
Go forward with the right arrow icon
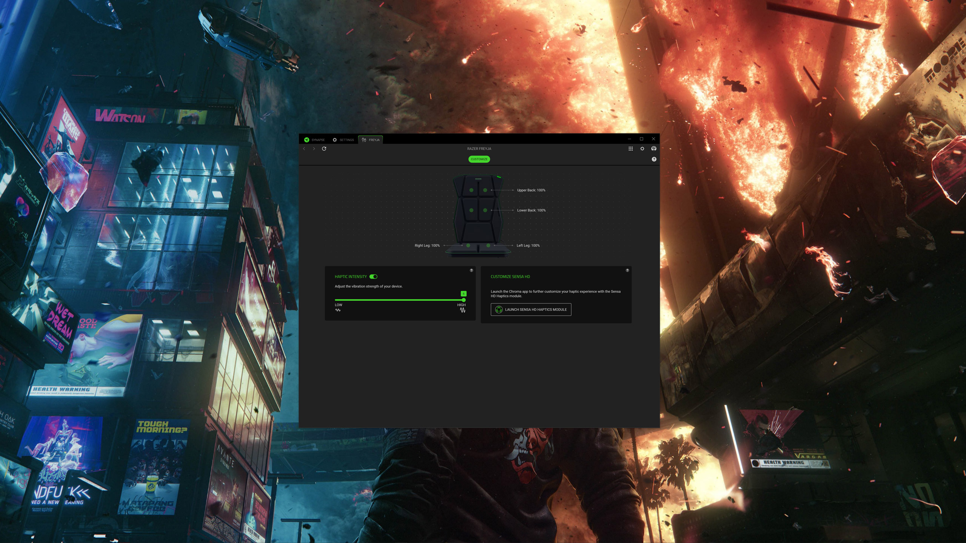coord(314,149)
